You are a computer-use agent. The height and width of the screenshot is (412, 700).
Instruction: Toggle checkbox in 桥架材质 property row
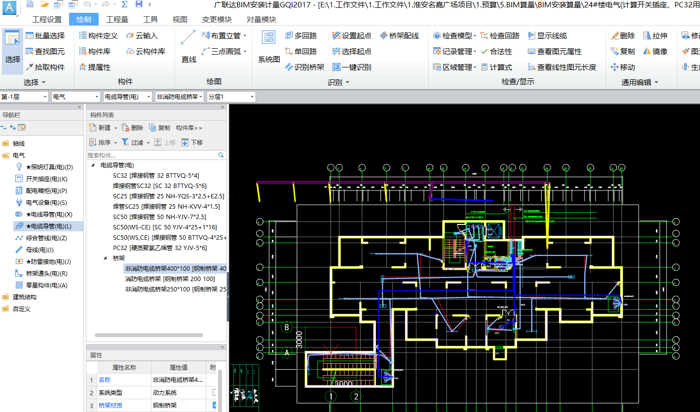[215, 405]
